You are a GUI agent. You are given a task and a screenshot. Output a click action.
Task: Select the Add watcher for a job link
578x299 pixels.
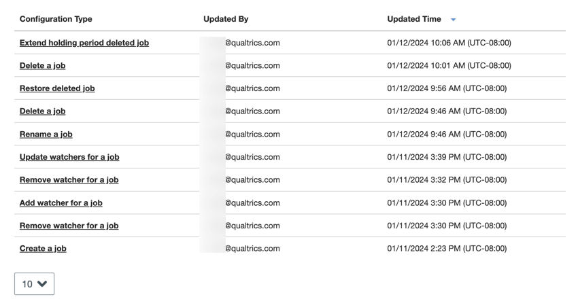tap(61, 203)
